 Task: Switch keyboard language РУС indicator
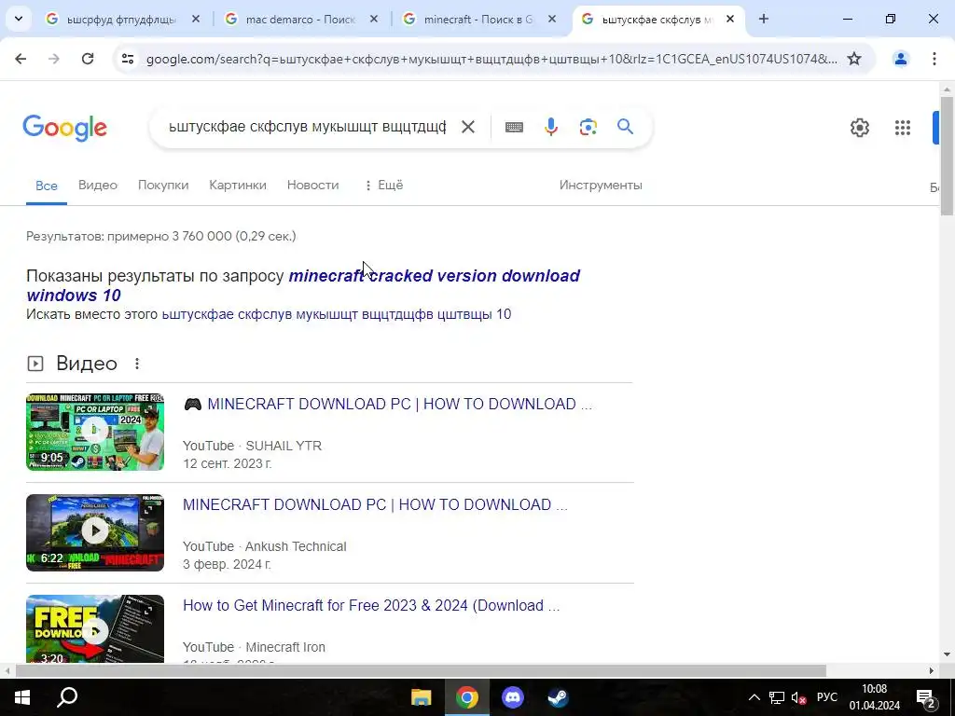[x=827, y=697]
